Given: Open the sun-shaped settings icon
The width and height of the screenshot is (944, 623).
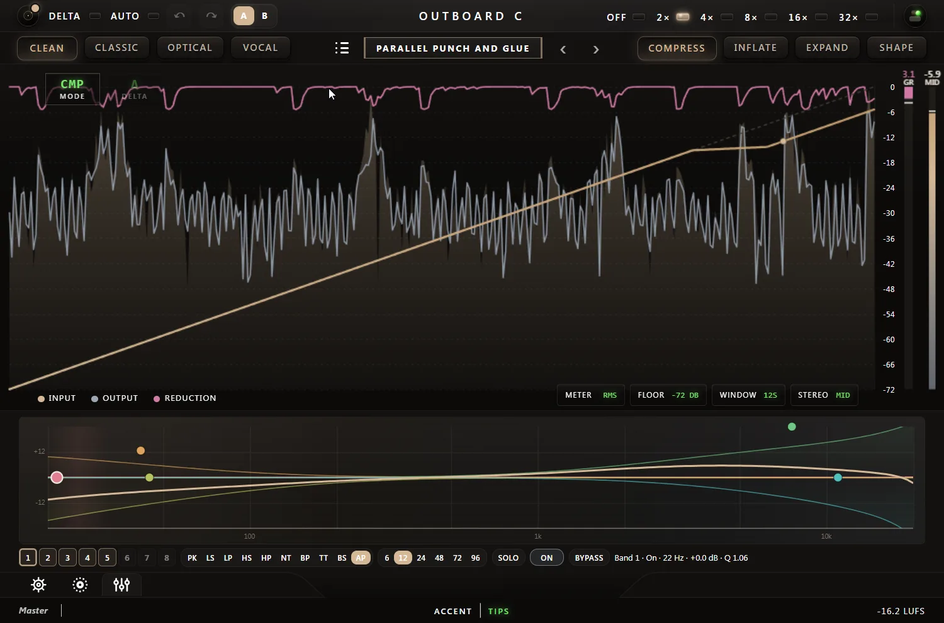Looking at the screenshot, I should click(38, 585).
